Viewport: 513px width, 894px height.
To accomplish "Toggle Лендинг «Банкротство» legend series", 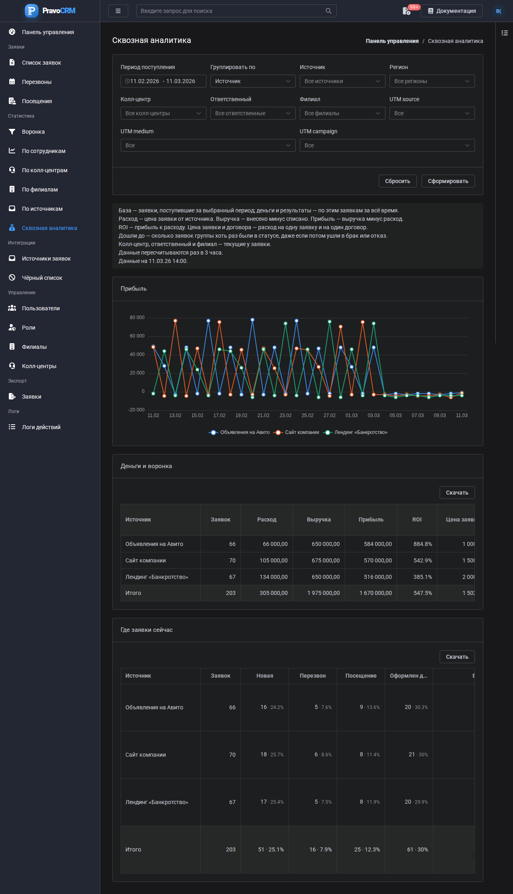I will point(355,432).
